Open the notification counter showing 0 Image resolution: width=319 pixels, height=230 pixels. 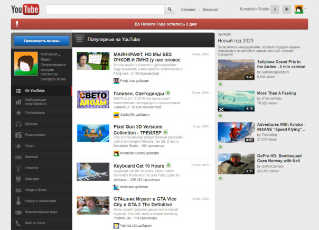point(275,10)
